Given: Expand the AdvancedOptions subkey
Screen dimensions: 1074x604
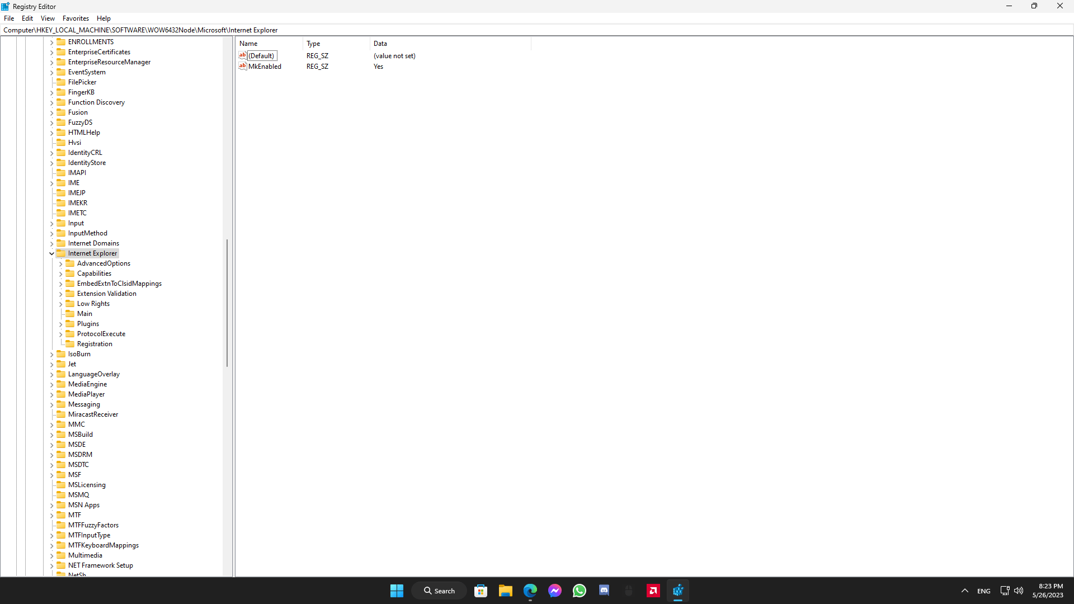Looking at the screenshot, I should (61, 264).
